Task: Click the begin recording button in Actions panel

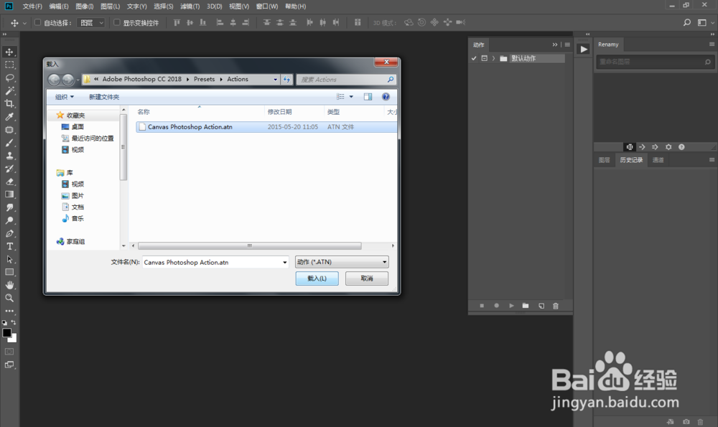Action: [496, 306]
